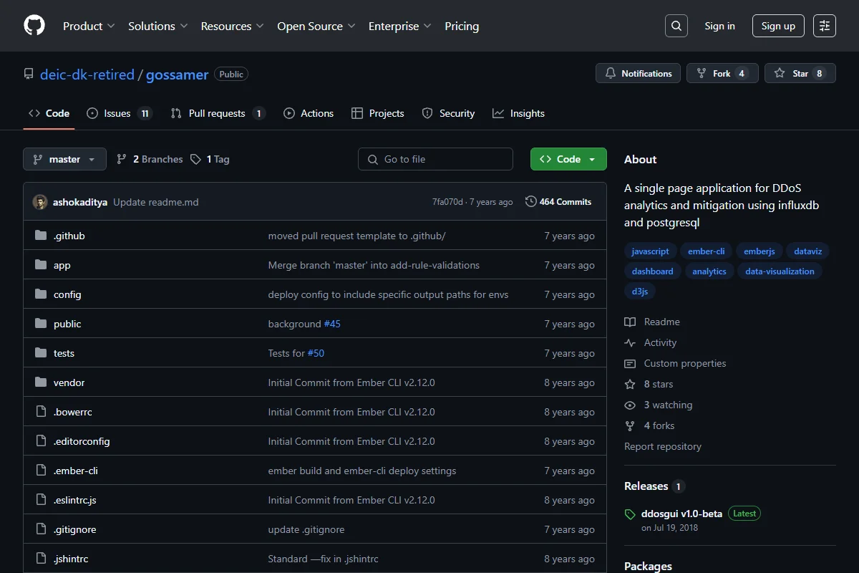Open the Insights tab

(518, 113)
